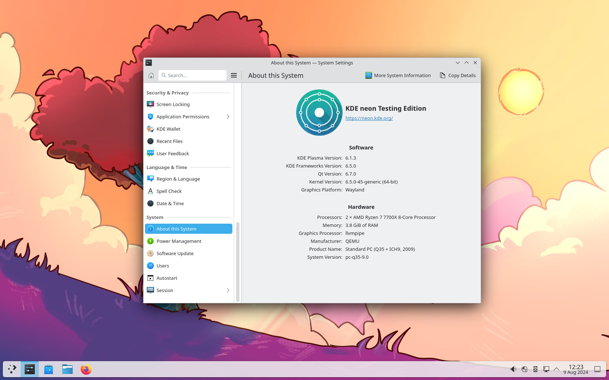This screenshot has width=609, height=380.
Task: Click System Settings taskbar icon
Action: pyautogui.click(x=30, y=369)
